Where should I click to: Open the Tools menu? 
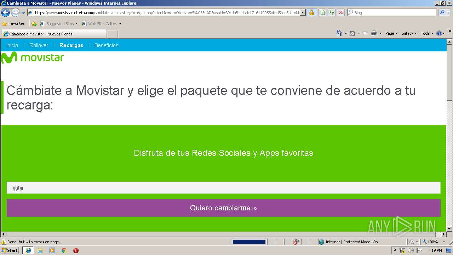pyautogui.click(x=427, y=33)
